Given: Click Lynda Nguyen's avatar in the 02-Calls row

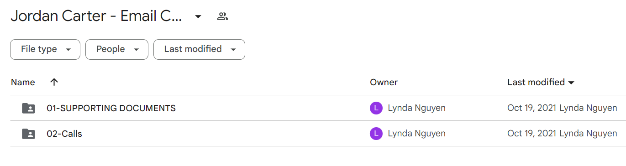Looking at the screenshot, I should (376, 134).
